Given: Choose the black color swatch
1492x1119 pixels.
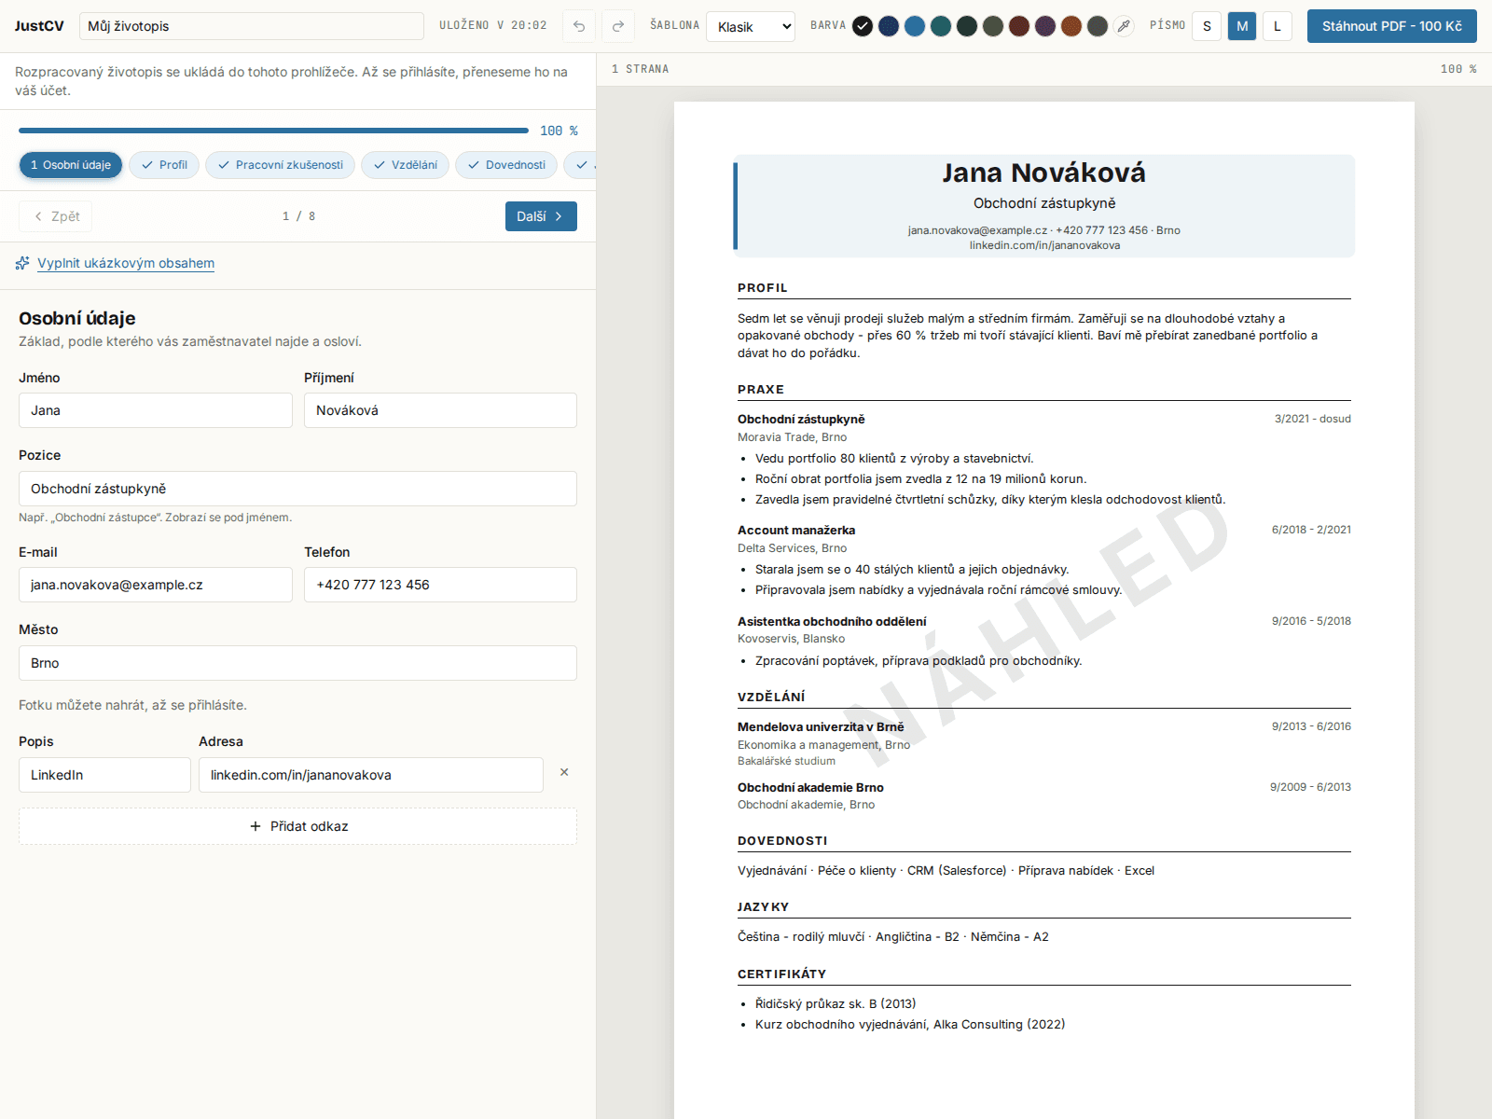Looking at the screenshot, I should pyautogui.click(x=863, y=26).
